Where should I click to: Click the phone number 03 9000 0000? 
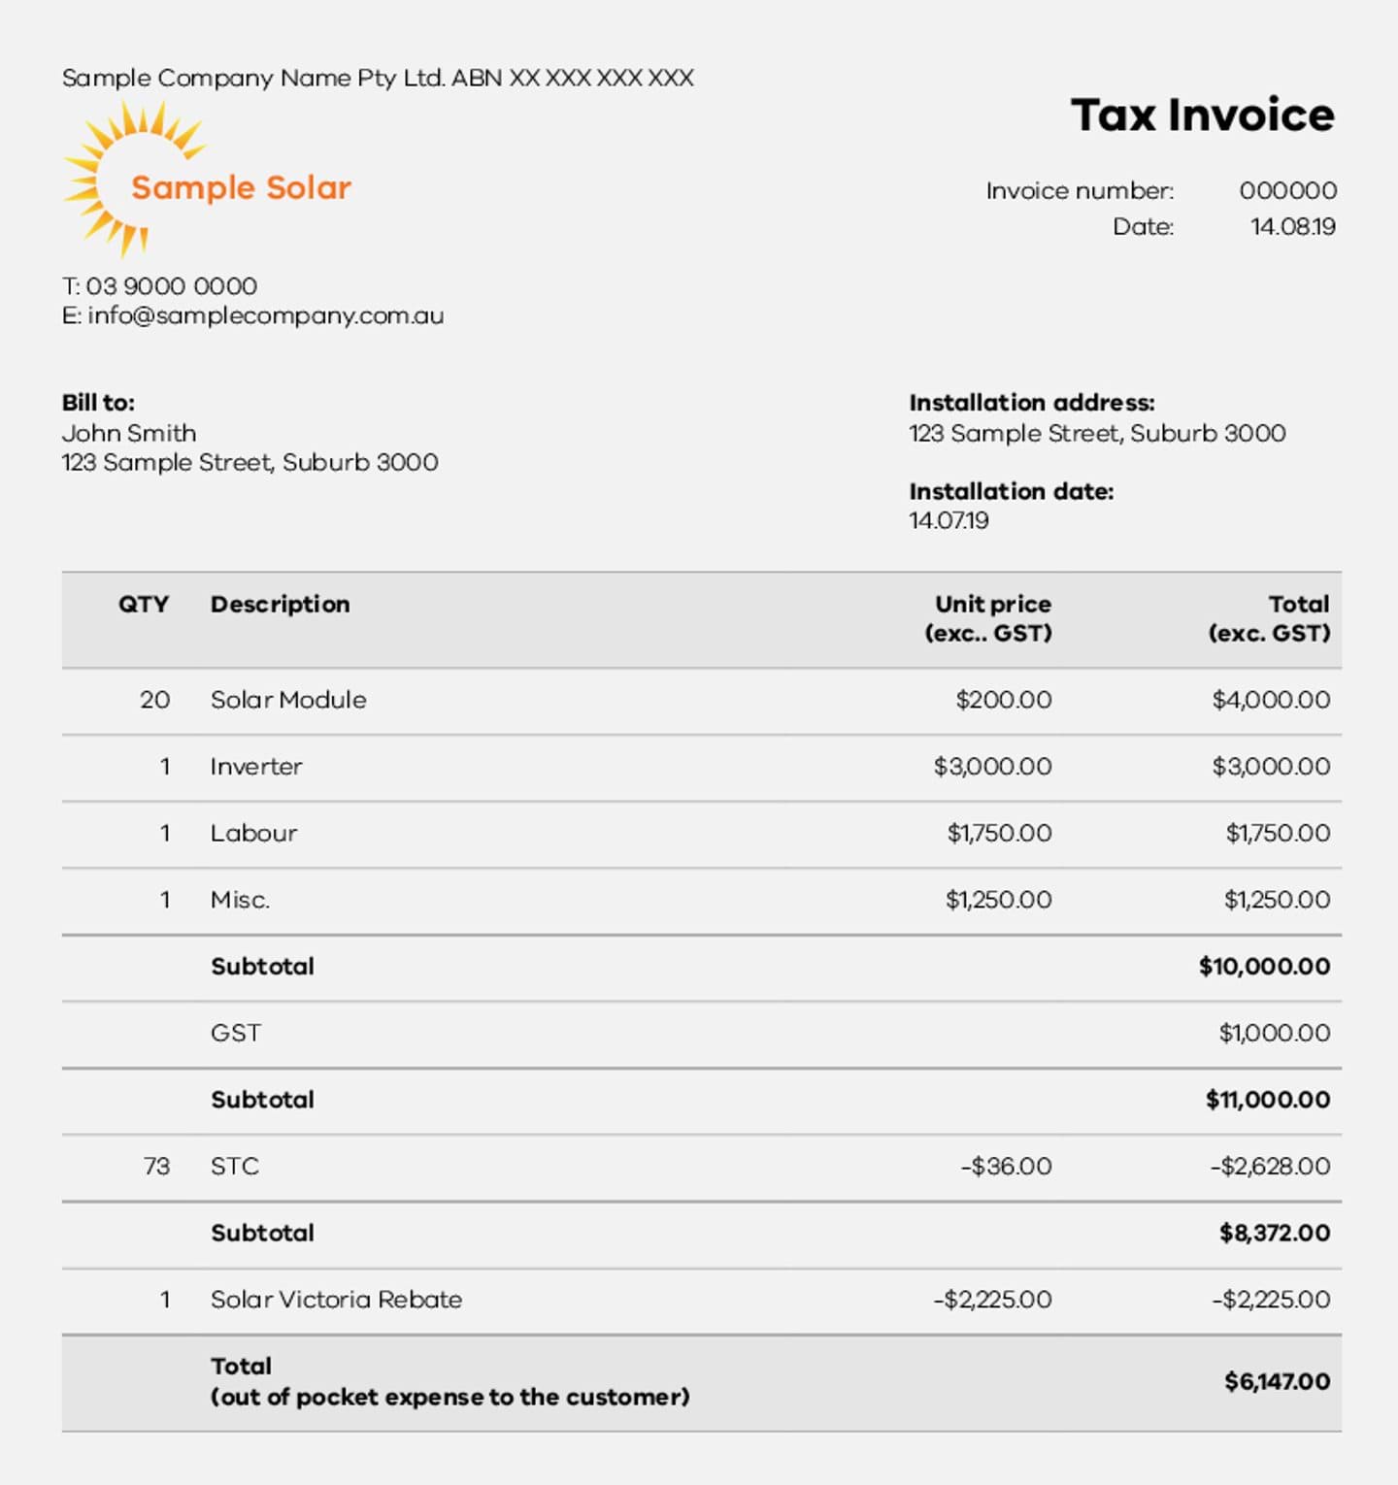[171, 286]
